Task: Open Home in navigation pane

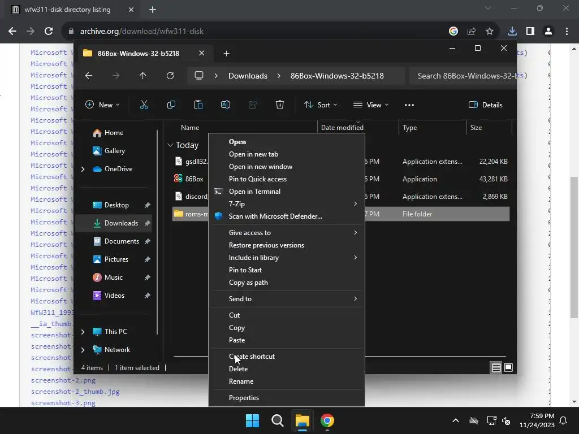Action: (114, 133)
